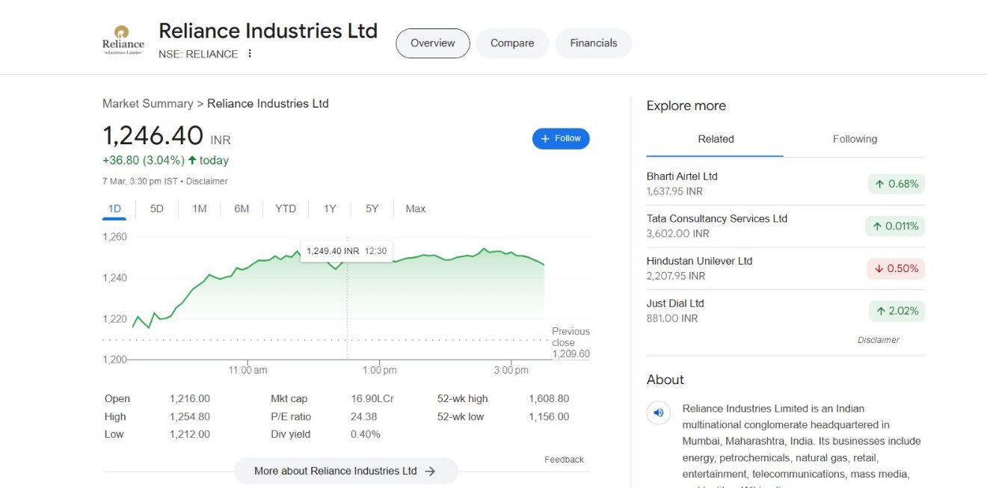Display the Max chart range

pyautogui.click(x=416, y=209)
